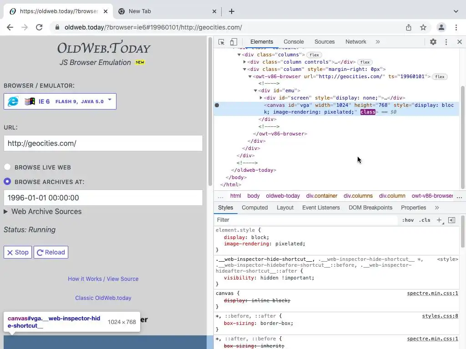Toggle device toolbar icon in DevTools
The image size is (466, 349).
click(x=233, y=42)
